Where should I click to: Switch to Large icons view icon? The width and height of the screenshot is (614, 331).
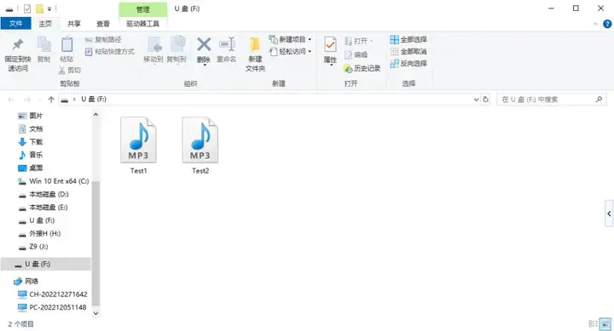pos(605,324)
